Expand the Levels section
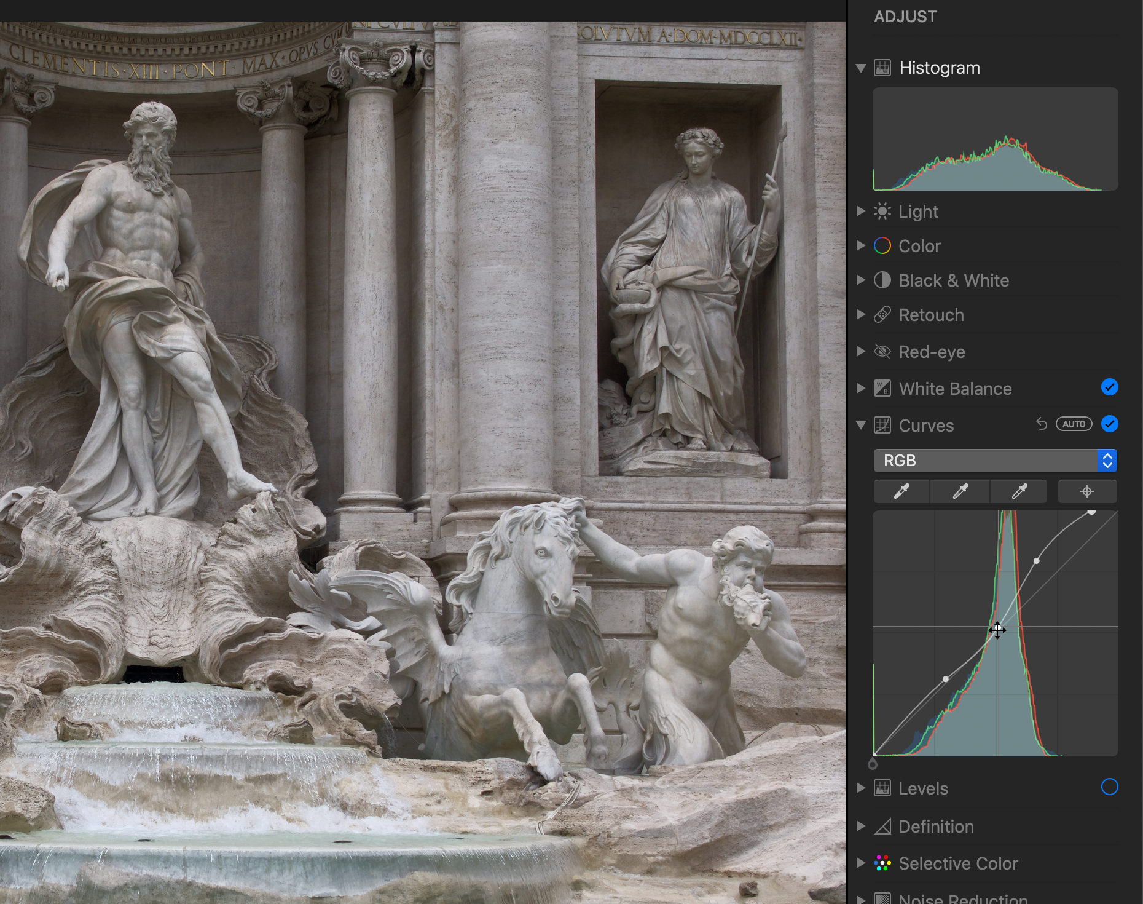The image size is (1143, 904). coord(861,788)
